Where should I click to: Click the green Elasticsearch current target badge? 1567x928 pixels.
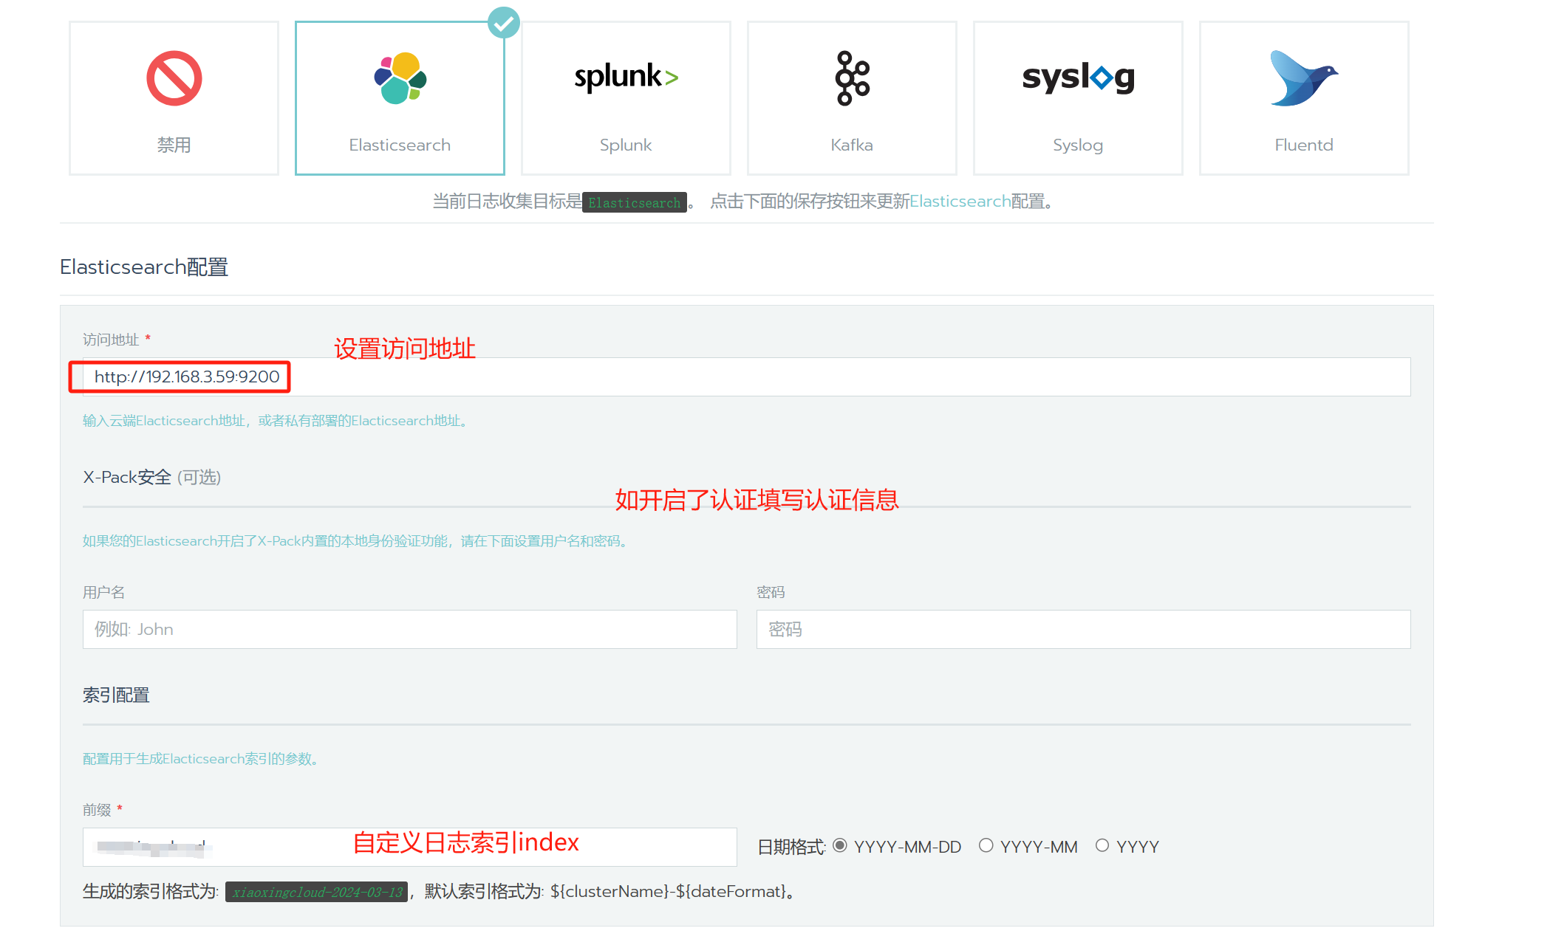[635, 202]
